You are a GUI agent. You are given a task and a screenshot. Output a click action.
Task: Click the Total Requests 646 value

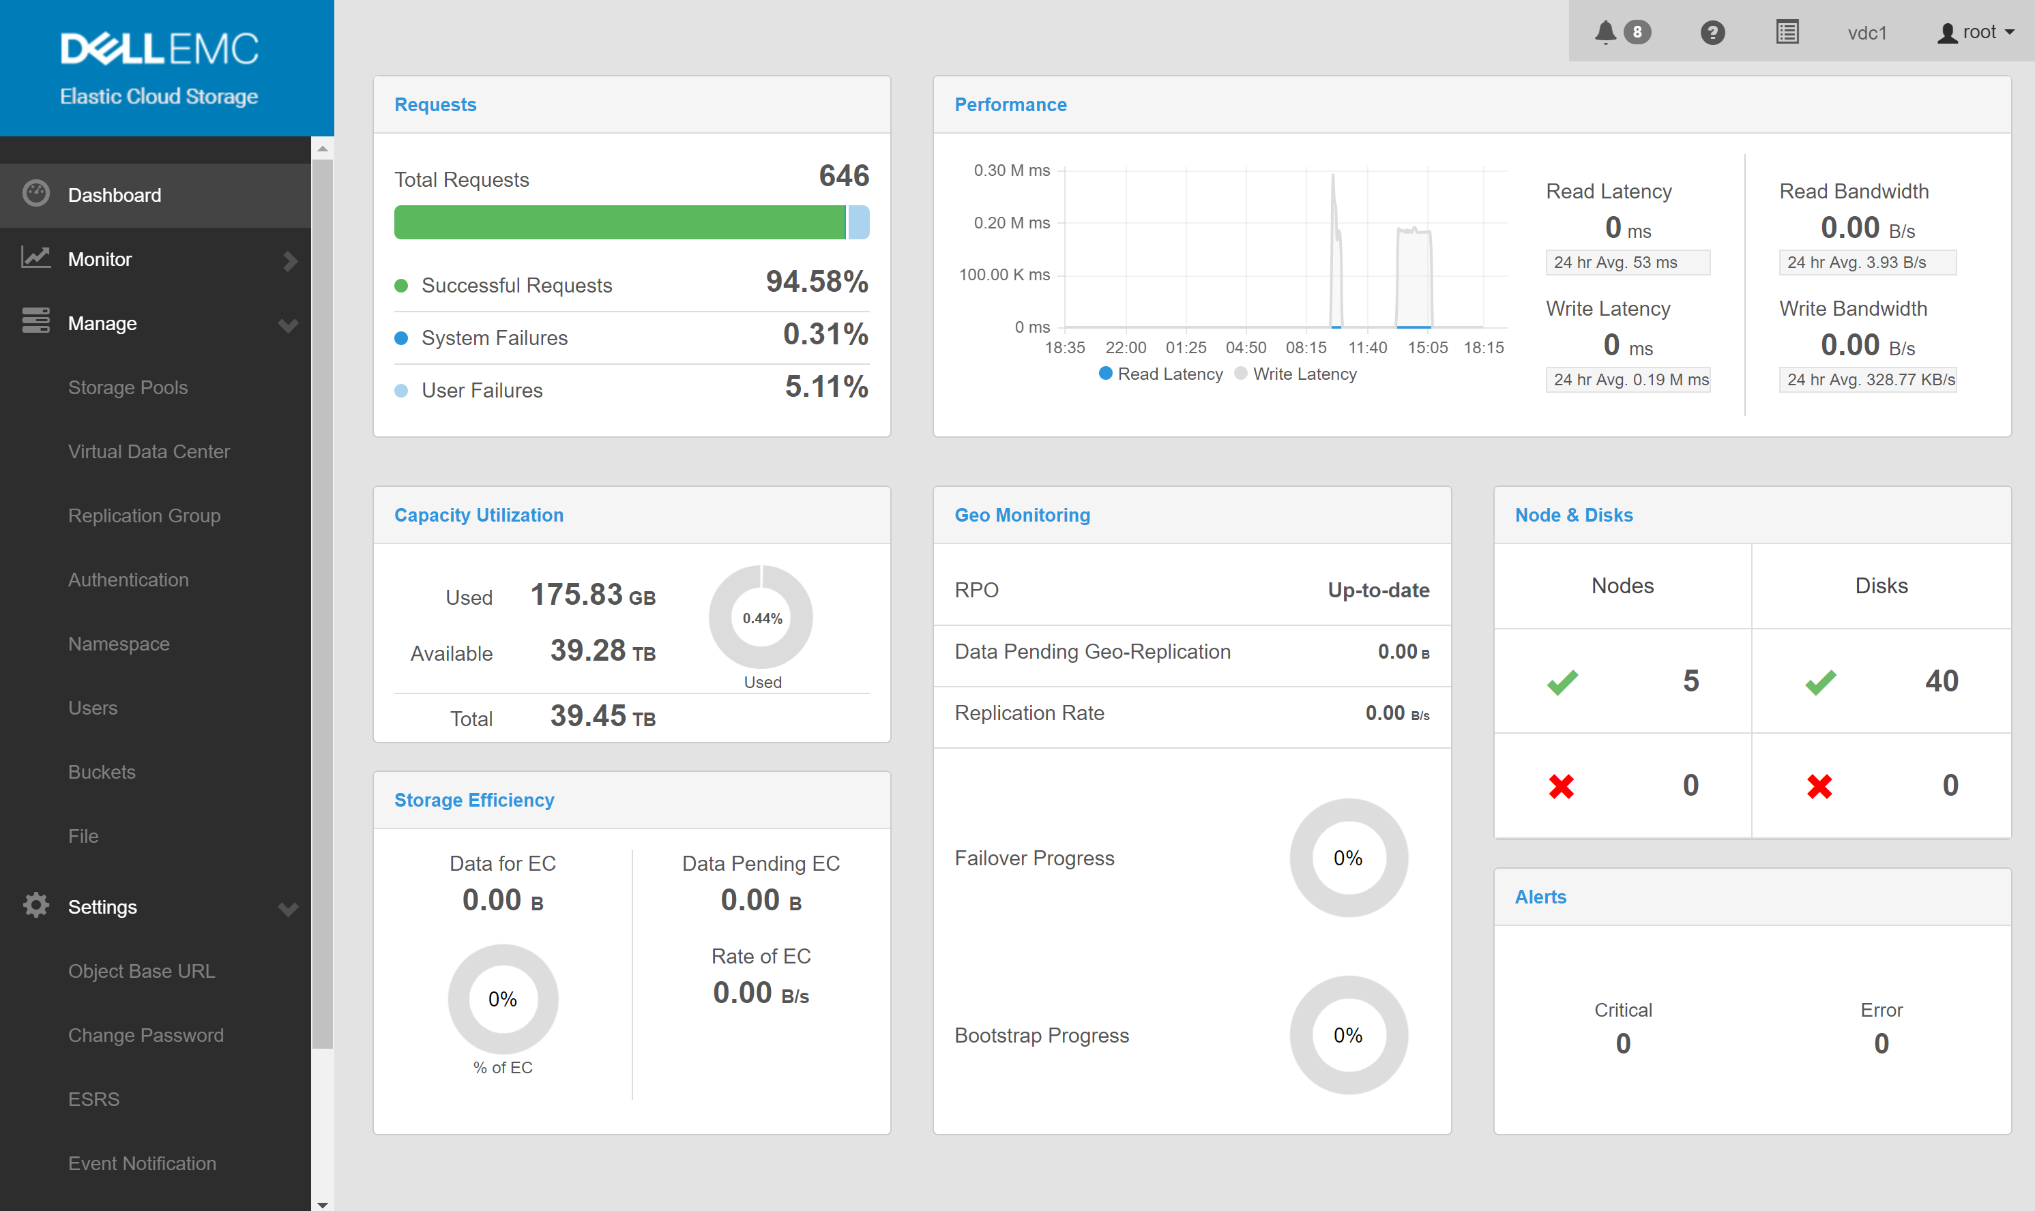(844, 175)
